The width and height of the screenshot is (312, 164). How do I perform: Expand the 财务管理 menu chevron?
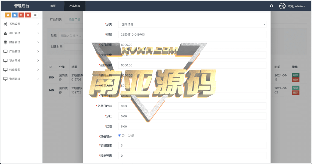pyautogui.click(x=38, y=42)
